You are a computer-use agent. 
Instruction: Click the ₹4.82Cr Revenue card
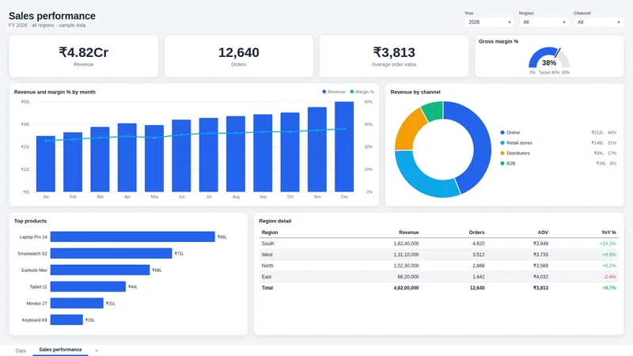point(84,56)
